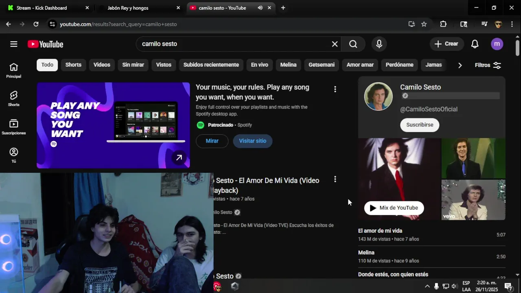521x293 pixels.
Task: Select the Vistos filter chip
Action: click(164, 65)
